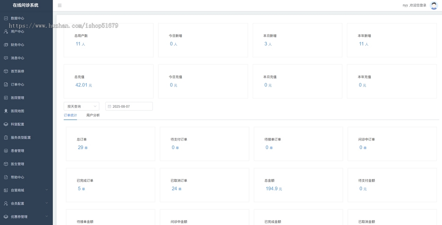Open the 按天查询 dropdown

[81, 106]
